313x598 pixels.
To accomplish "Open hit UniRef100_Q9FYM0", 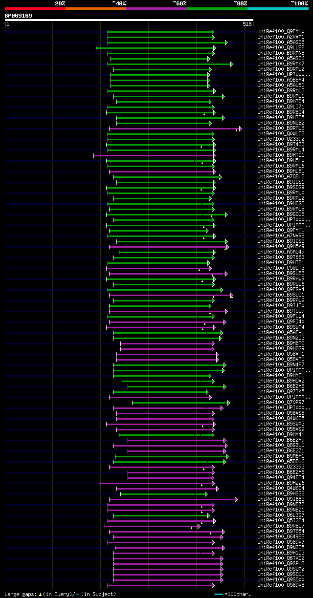I will tap(281, 31).
